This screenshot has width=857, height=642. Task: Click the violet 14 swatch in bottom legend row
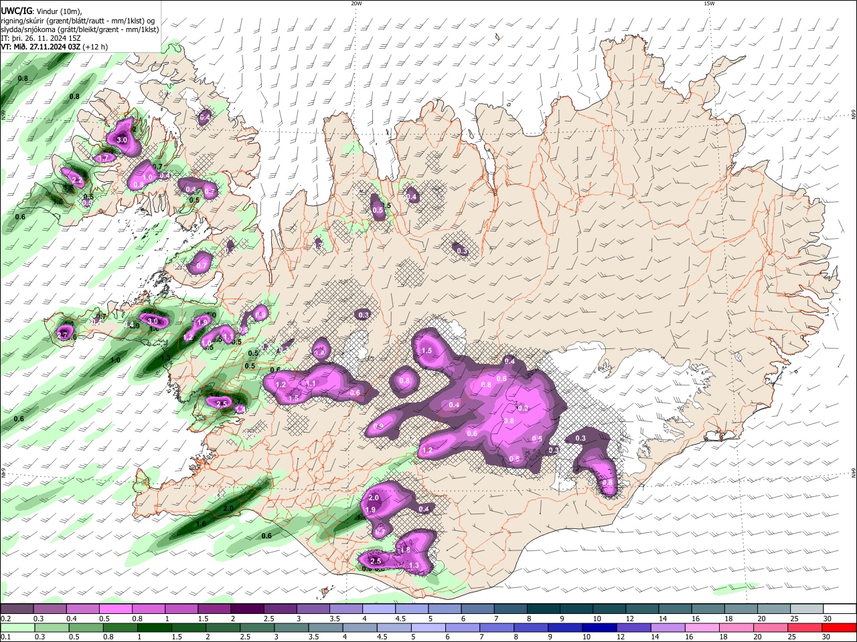(x=666, y=627)
